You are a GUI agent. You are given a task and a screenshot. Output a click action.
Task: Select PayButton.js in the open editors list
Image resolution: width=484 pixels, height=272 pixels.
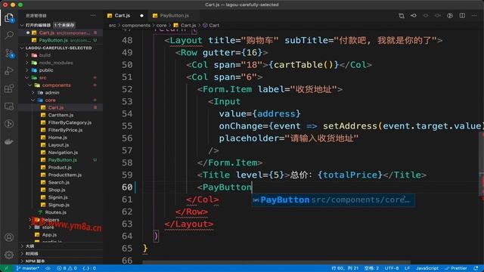click(x=60, y=40)
